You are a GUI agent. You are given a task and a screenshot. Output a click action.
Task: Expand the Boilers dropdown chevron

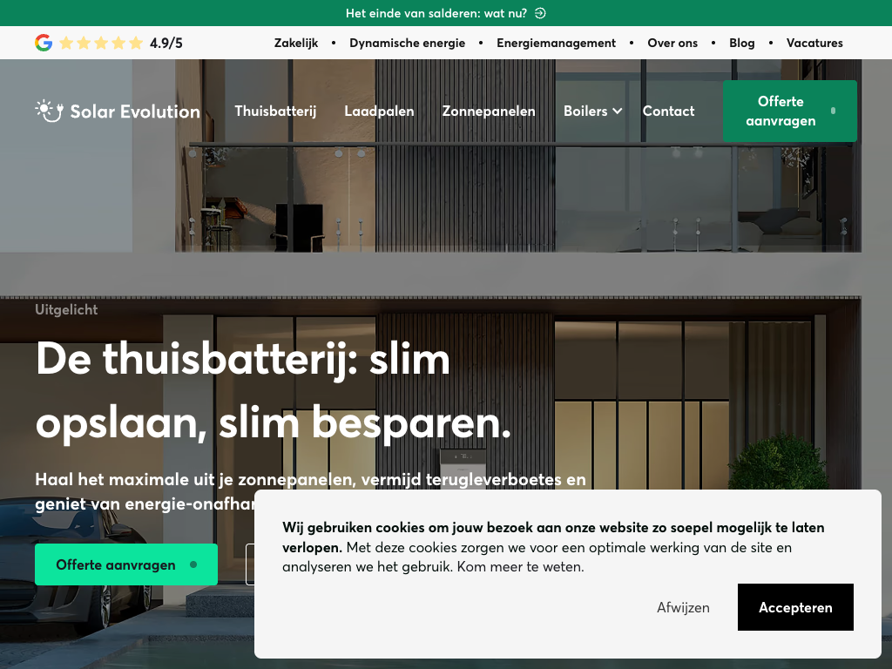point(618,111)
